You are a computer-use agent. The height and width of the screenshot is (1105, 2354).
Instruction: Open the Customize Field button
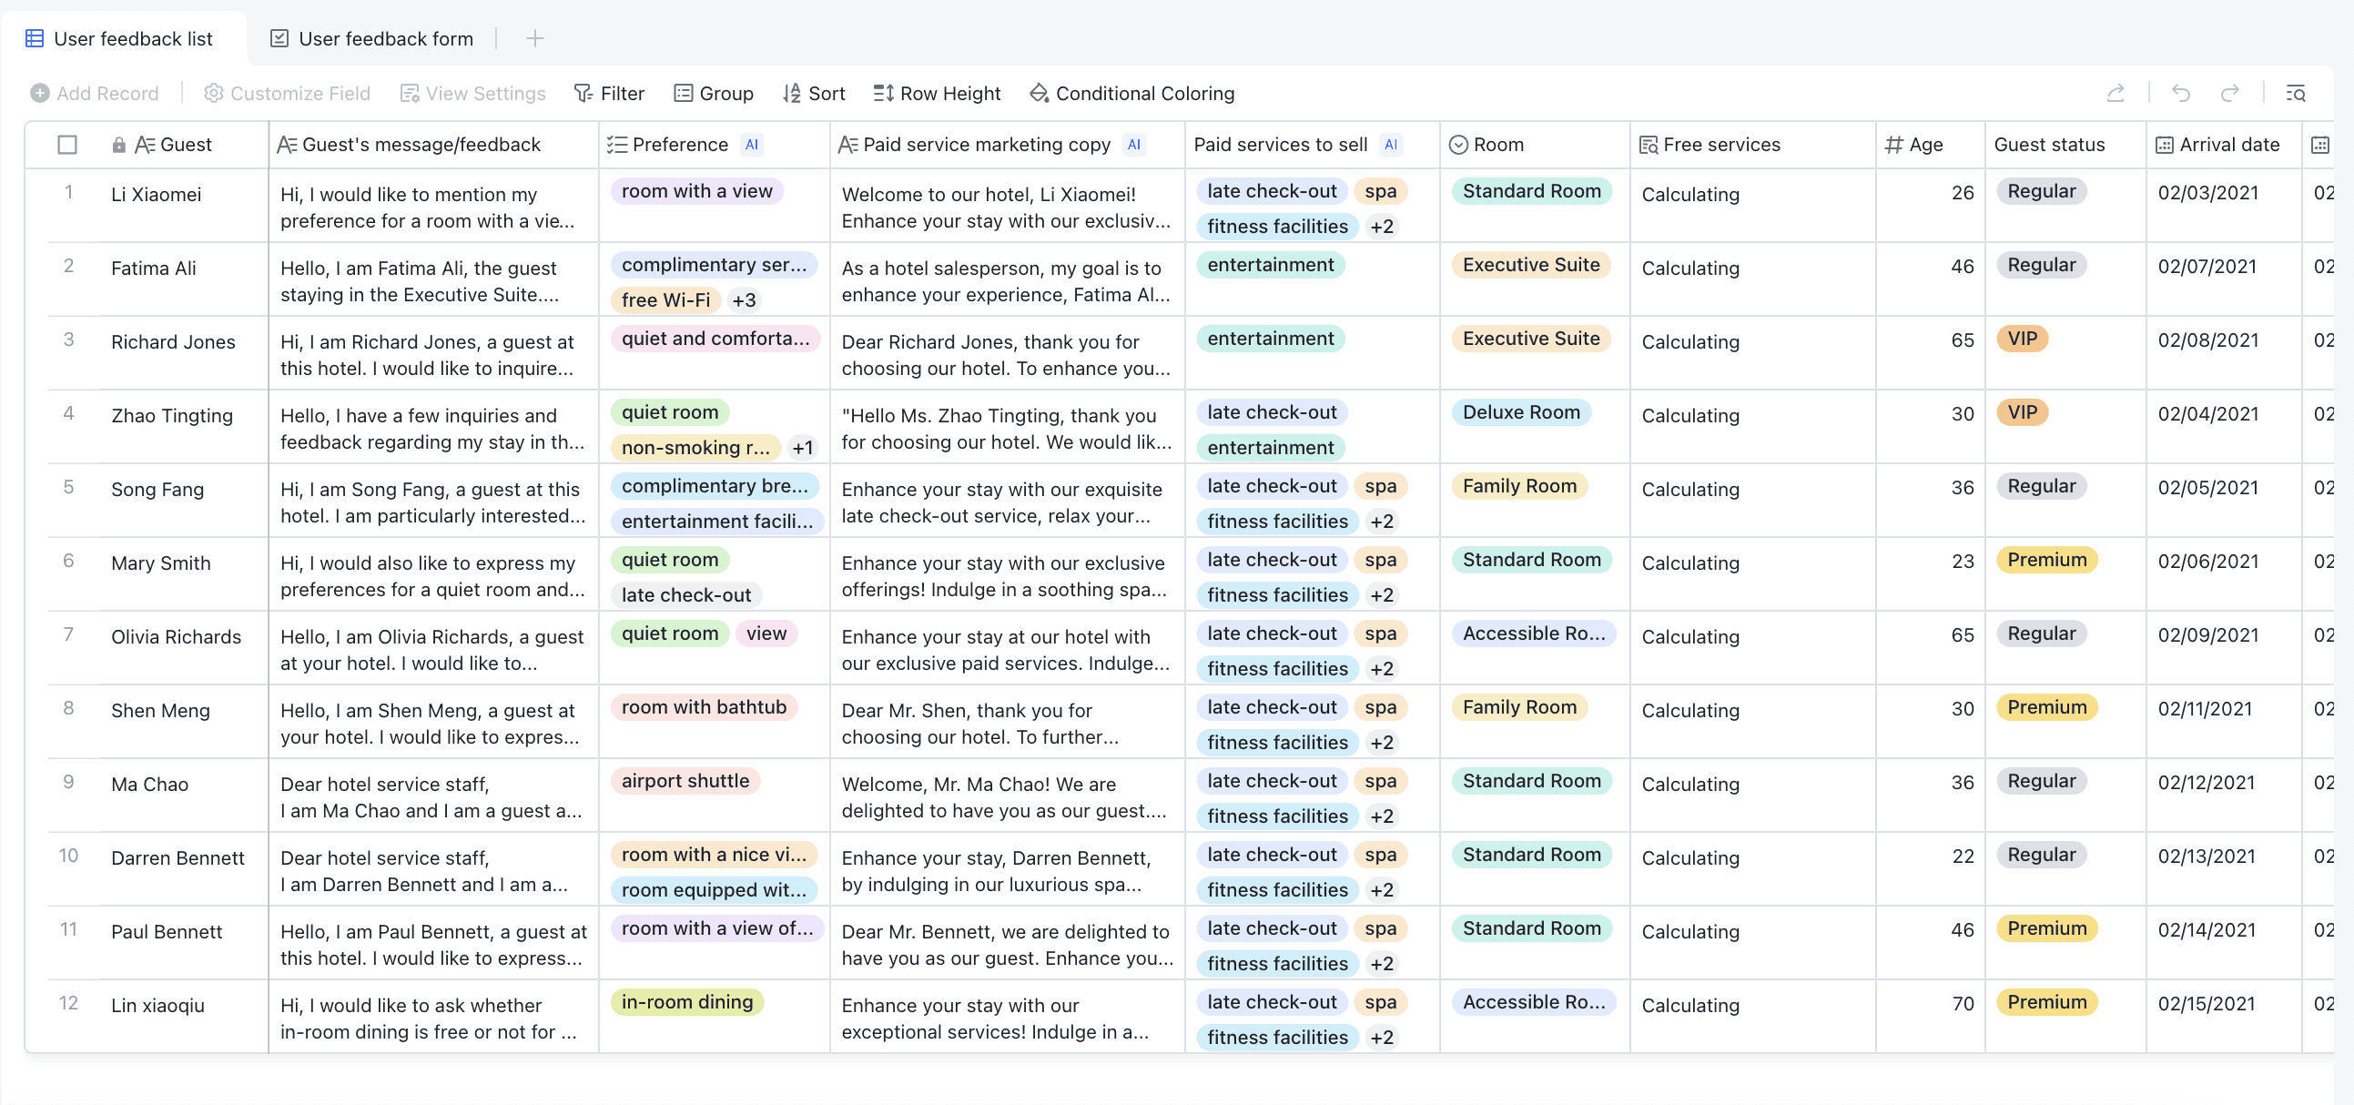[x=287, y=93]
